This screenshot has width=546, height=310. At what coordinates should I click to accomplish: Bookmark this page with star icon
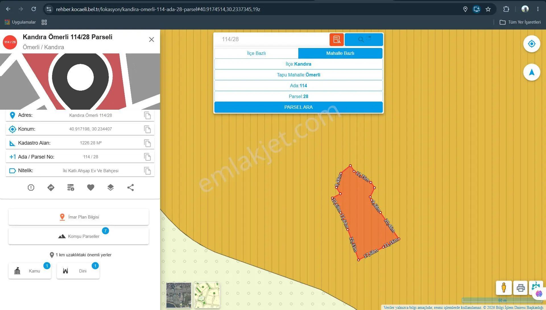coord(488,9)
